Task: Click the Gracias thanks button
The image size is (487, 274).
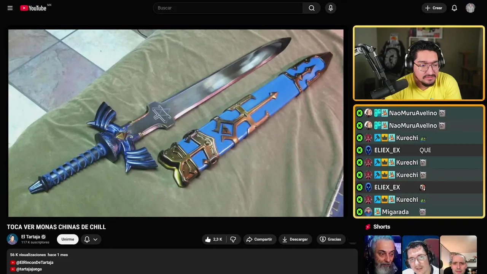Action: 330,239
